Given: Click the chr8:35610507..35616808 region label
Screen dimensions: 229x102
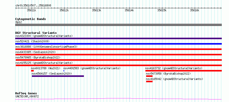Looking at the screenshot, I should [33, 6].
